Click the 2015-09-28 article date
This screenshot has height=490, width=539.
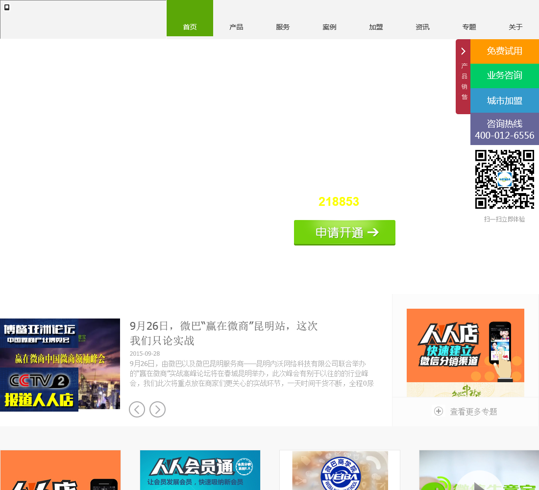pyautogui.click(x=145, y=353)
